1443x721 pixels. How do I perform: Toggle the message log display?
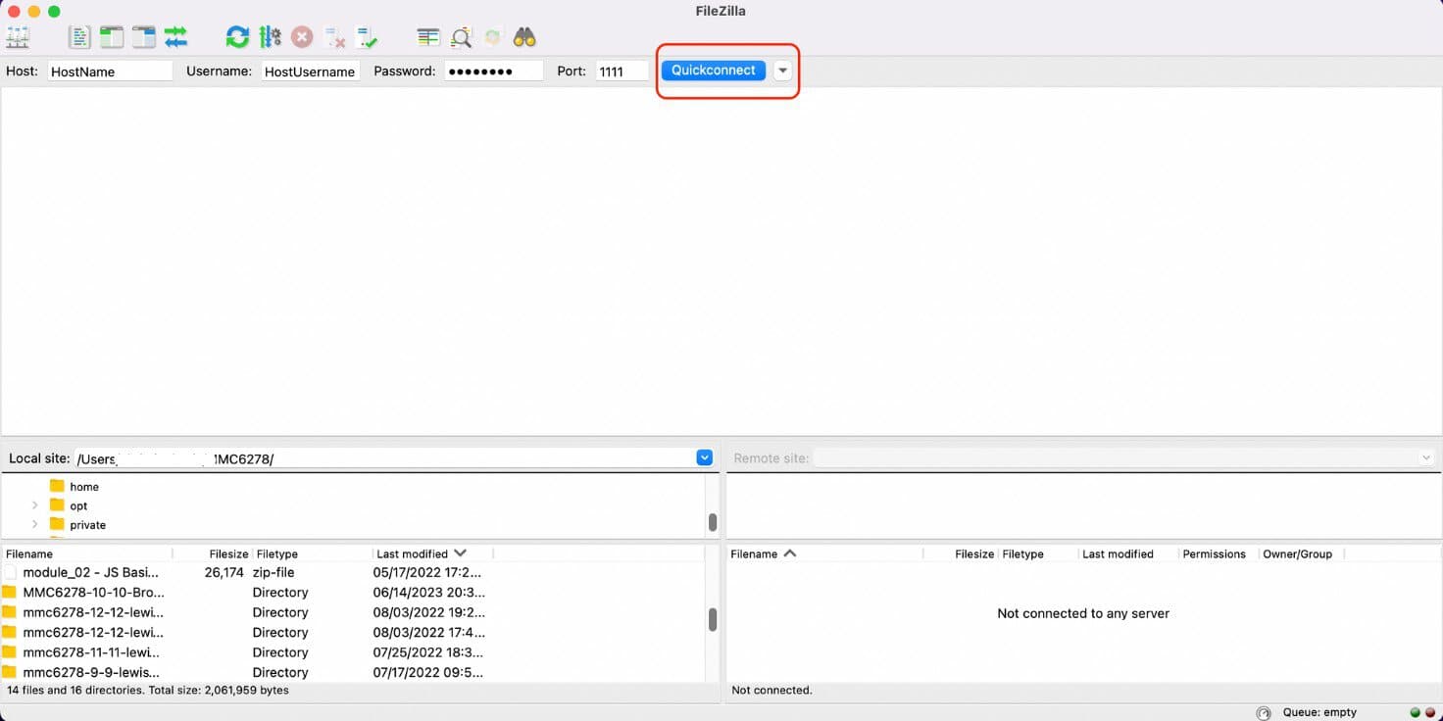(79, 38)
